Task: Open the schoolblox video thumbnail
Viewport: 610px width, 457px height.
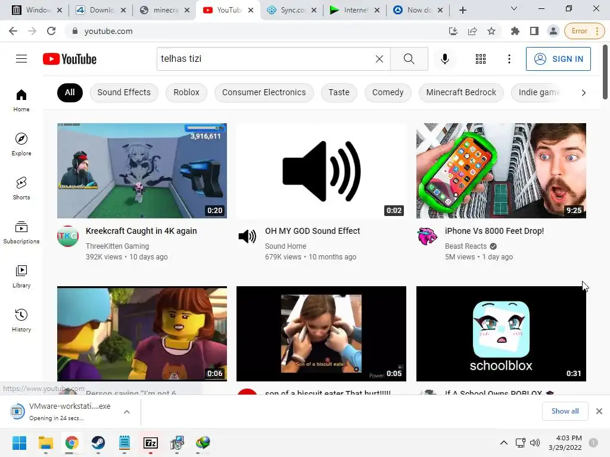Action: 501,334
